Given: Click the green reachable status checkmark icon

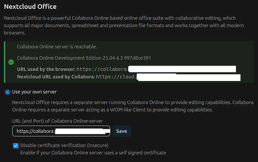Looking at the screenshot, I should 11,62.
